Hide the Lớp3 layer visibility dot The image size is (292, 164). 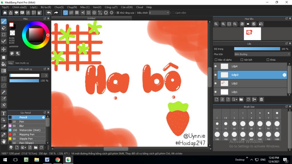(x=216, y=75)
